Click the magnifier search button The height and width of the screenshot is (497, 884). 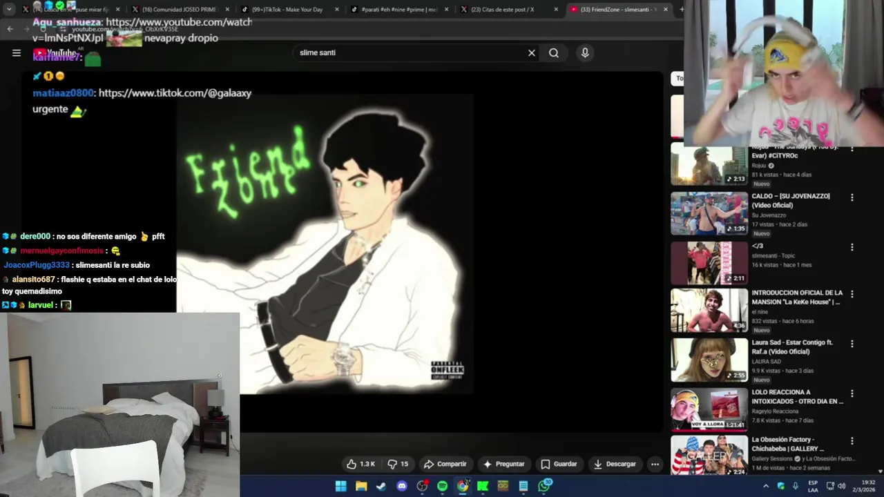click(x=554, y=53)
